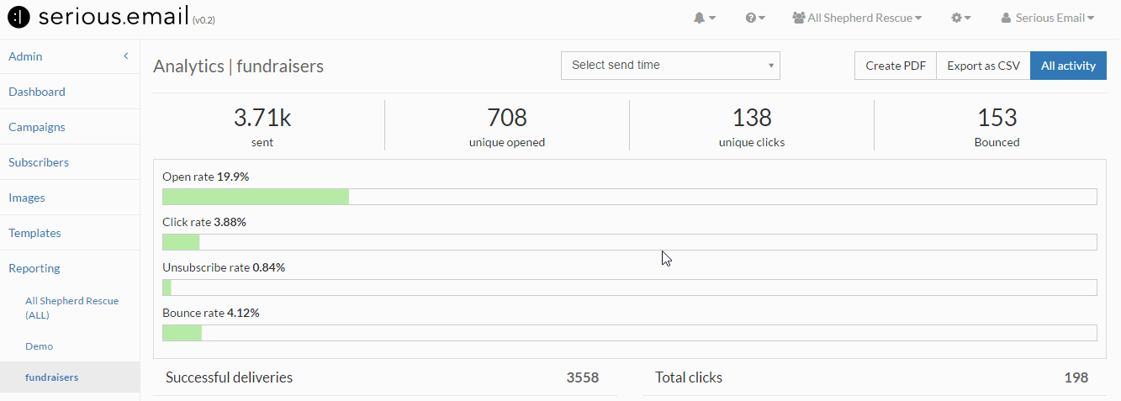Image resolution: width=1121 pixels, height=401 pixels.
Task: Collapse the Admin sidebar with chevron
Action: [125, 56]
